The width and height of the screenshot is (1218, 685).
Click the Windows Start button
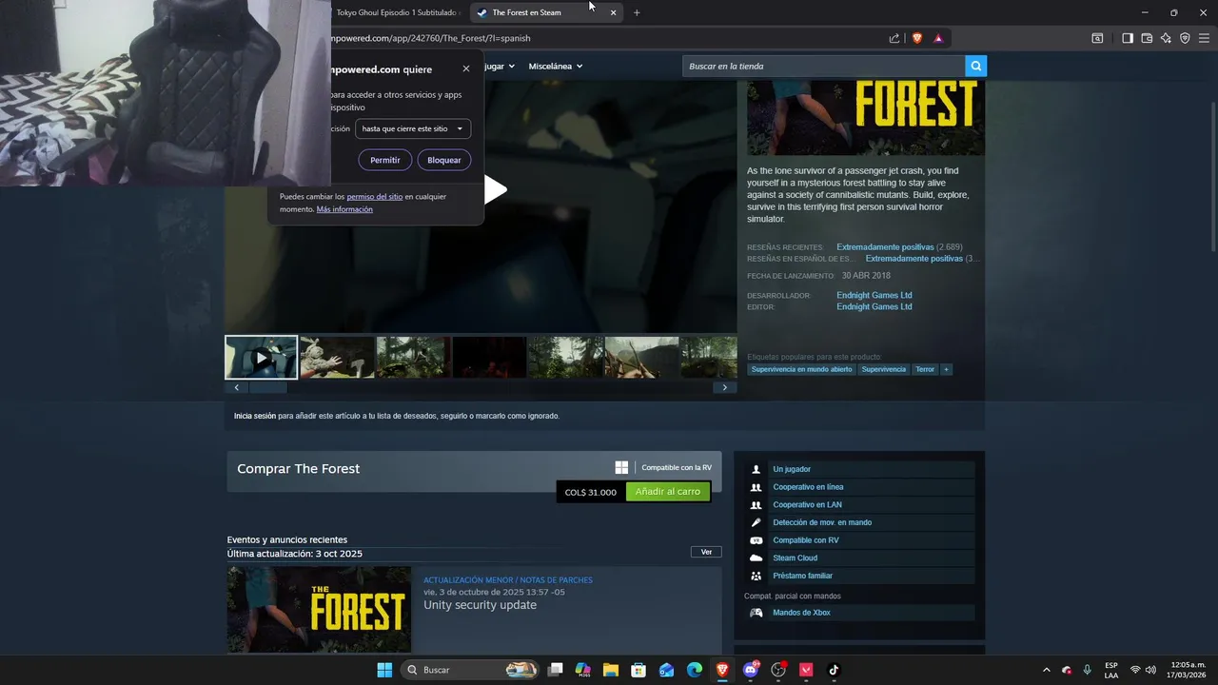click(x=384, y=670)
